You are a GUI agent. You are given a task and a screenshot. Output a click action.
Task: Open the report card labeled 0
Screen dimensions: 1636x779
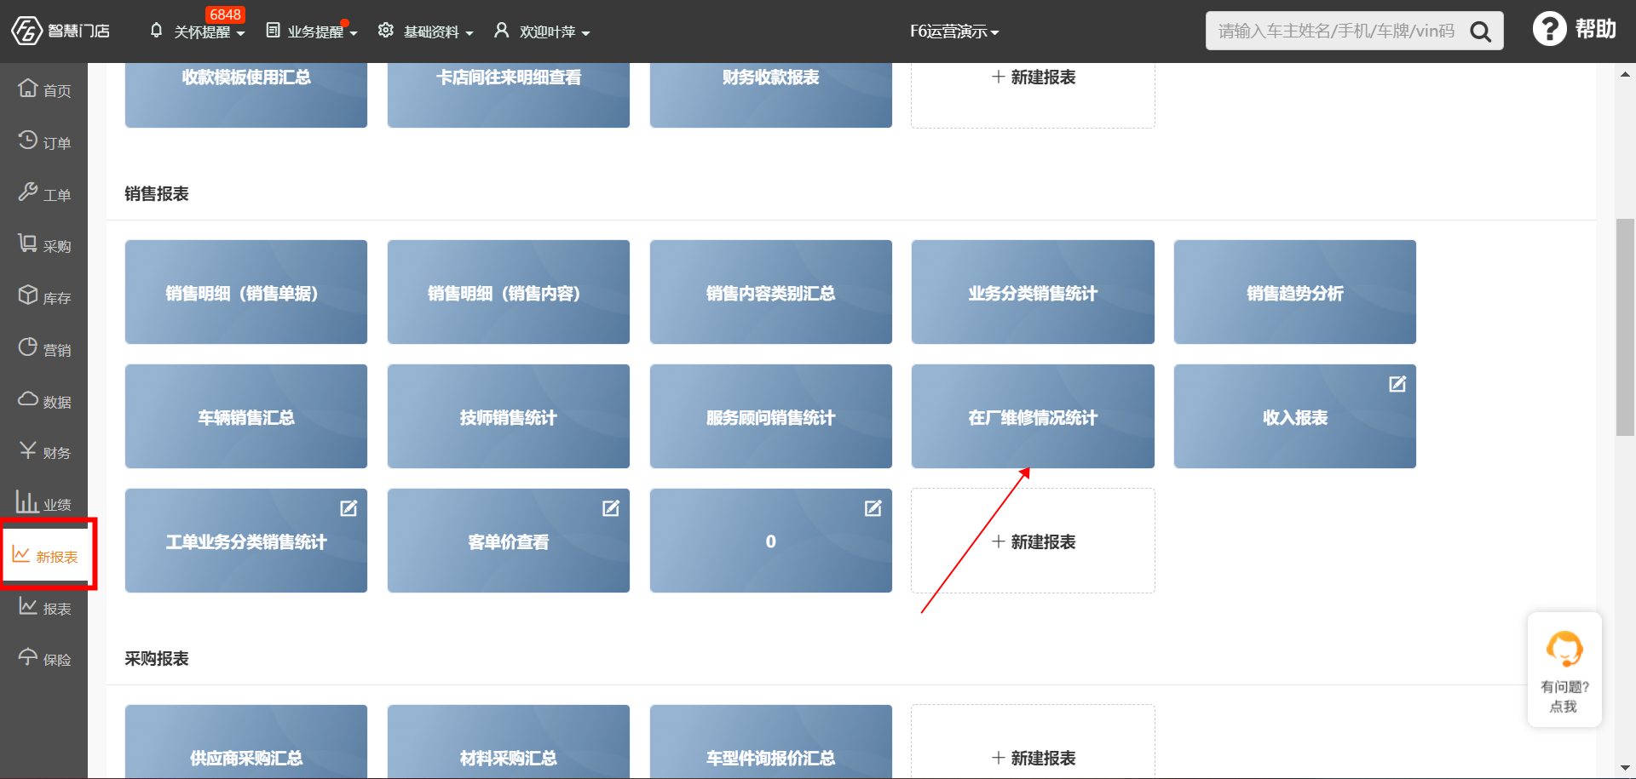(x=771, y=541)
